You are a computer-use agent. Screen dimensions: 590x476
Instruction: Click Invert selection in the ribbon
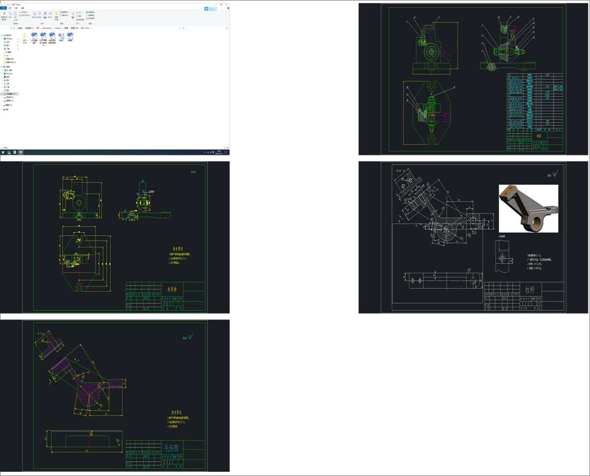click(90, 19)
